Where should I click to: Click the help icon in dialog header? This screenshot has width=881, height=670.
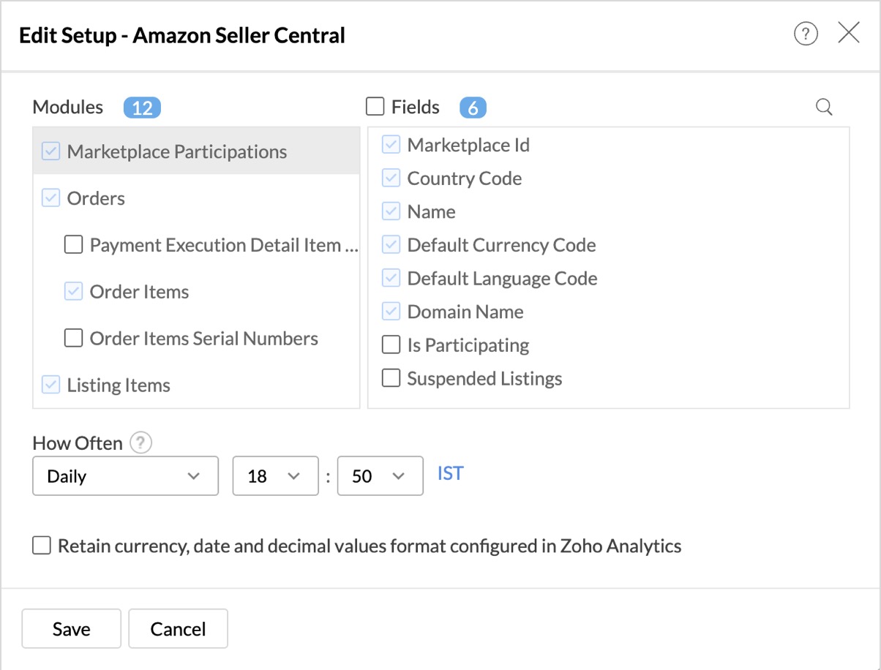806,34
